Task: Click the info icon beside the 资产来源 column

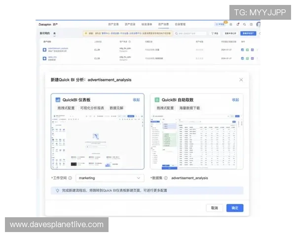Action: tap(130, 41)
